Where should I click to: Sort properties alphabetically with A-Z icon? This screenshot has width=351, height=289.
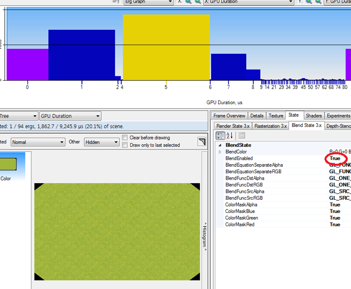pyautogui.click(x=230, y=135)
